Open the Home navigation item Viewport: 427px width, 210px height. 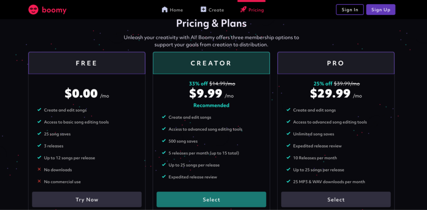[x=172, y=10]
